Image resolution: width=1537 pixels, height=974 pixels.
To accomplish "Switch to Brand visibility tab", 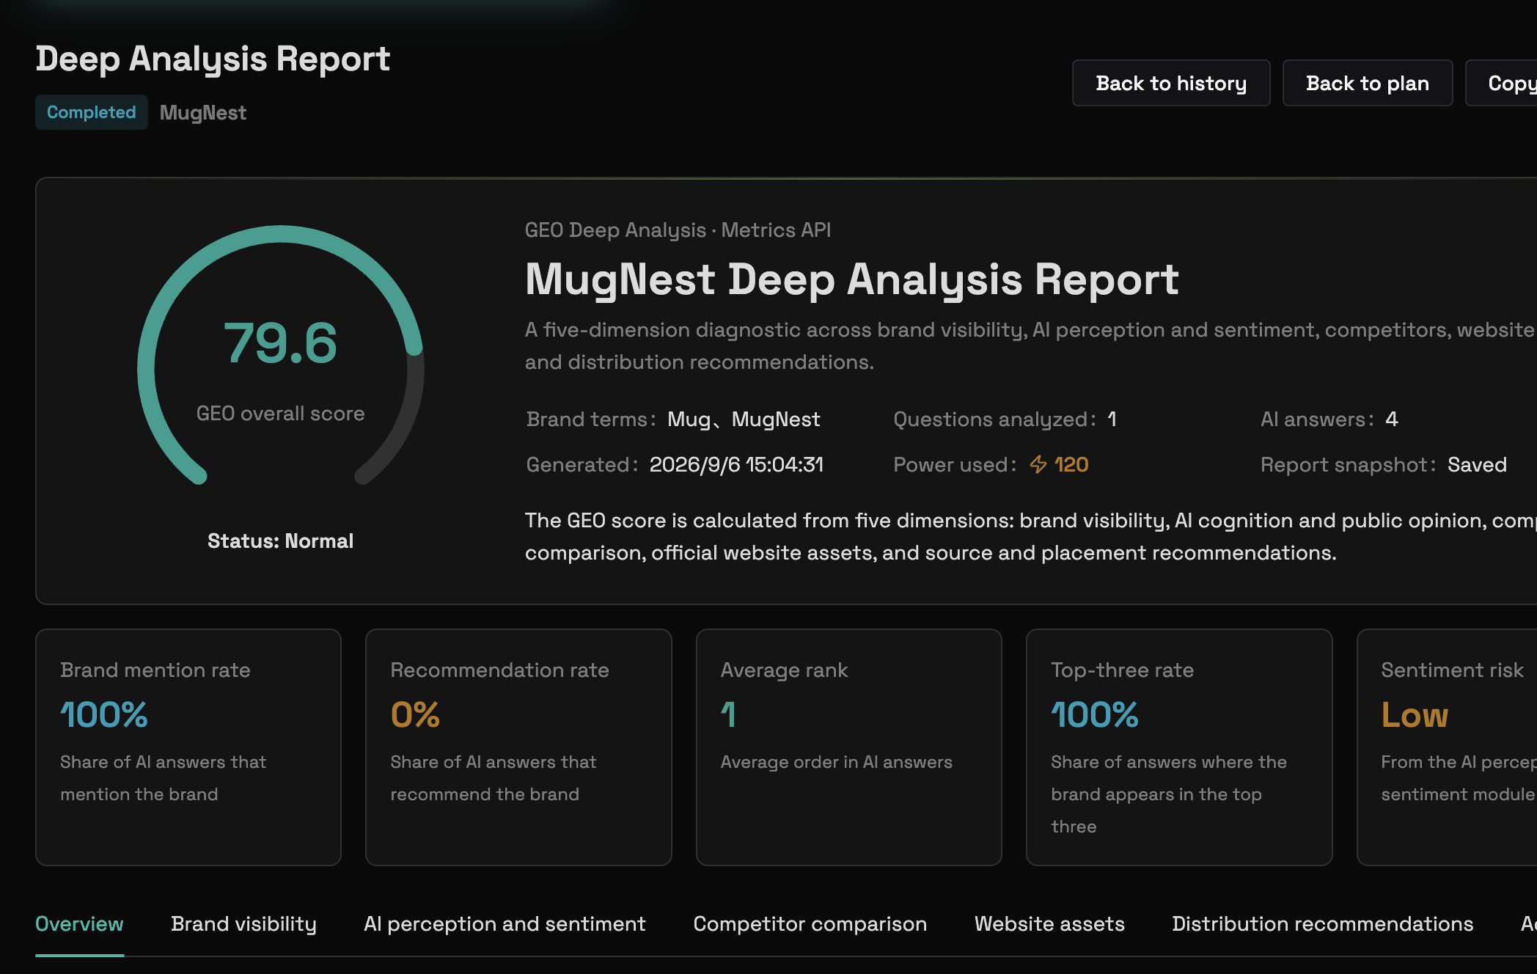I will tap(243, 924).
